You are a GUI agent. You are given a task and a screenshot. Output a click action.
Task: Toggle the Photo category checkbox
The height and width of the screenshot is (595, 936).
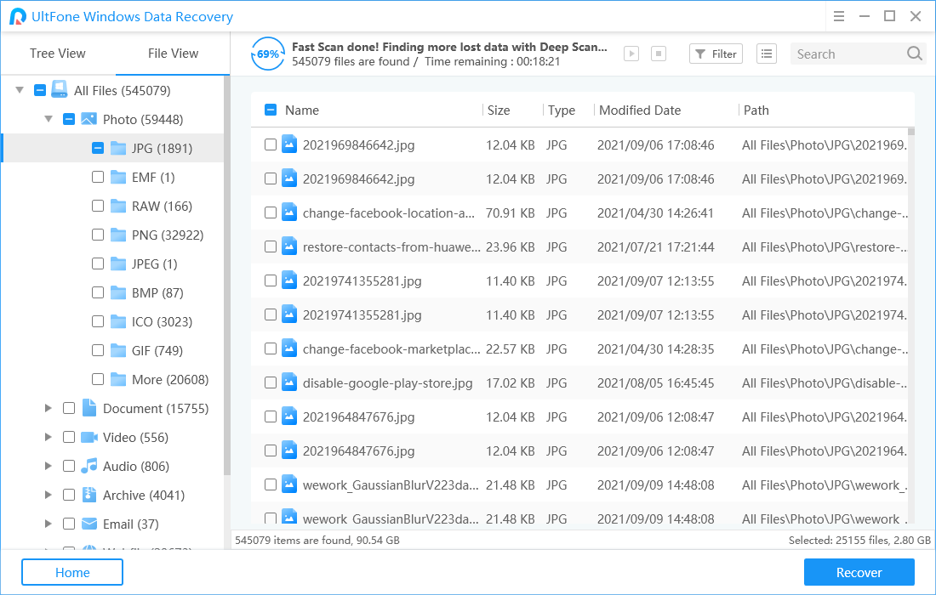click(x=69, y=119)
